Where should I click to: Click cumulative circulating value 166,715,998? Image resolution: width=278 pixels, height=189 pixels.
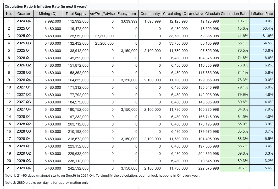coord(204,117)
